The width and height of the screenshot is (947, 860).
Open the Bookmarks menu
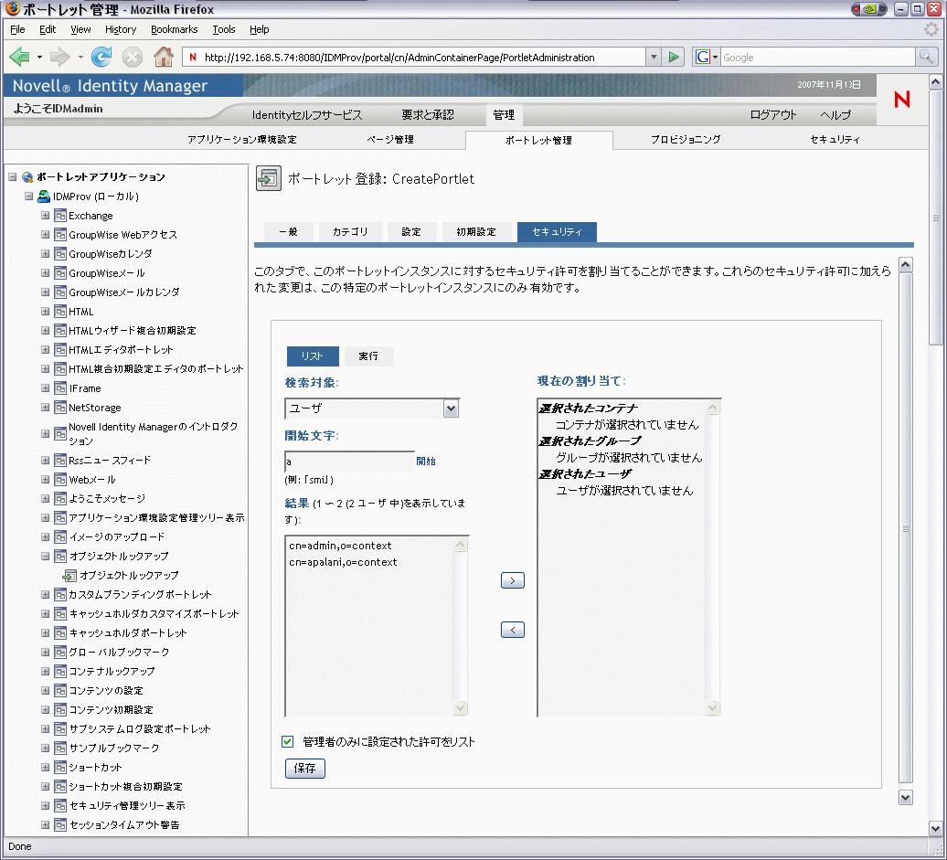[174, 29]
